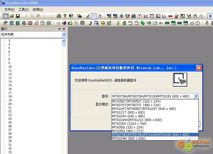Open the sound library music note icon
This screenshot has height=154, width=213.
pyautogui.click(x=91, y=23)
